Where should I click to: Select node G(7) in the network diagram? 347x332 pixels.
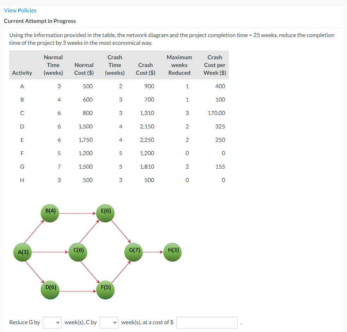(133, 252)
